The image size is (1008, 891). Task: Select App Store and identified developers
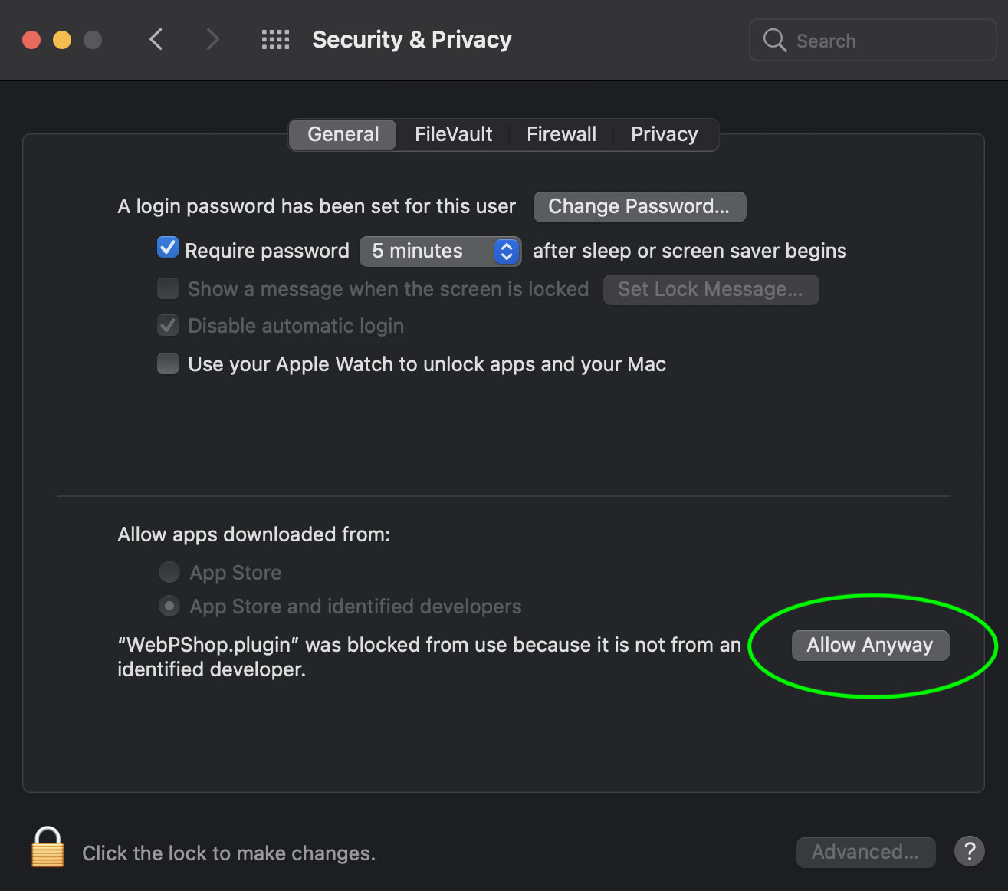coord(169,607)
